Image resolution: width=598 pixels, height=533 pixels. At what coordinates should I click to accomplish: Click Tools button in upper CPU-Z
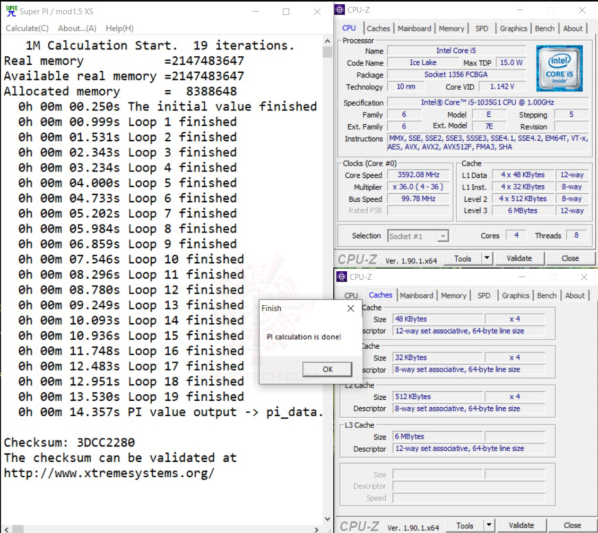click(463, 259)
